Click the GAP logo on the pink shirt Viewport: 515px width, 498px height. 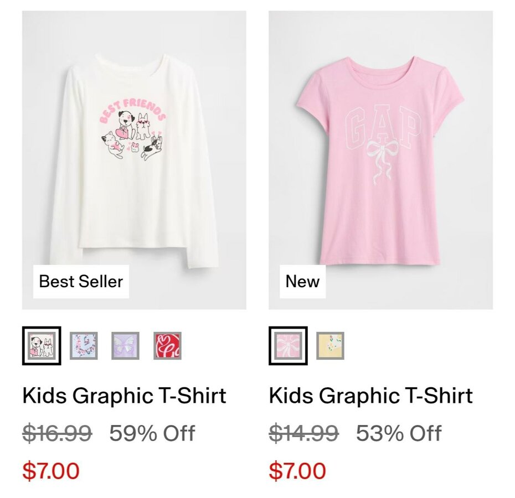pyautogui.click(x=382, y=130)
